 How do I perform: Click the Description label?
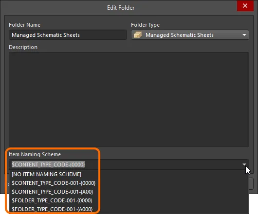pos(23,47)
